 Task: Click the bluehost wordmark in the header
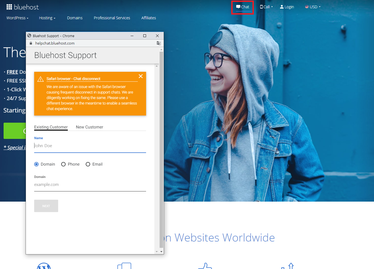pos(26,7)
